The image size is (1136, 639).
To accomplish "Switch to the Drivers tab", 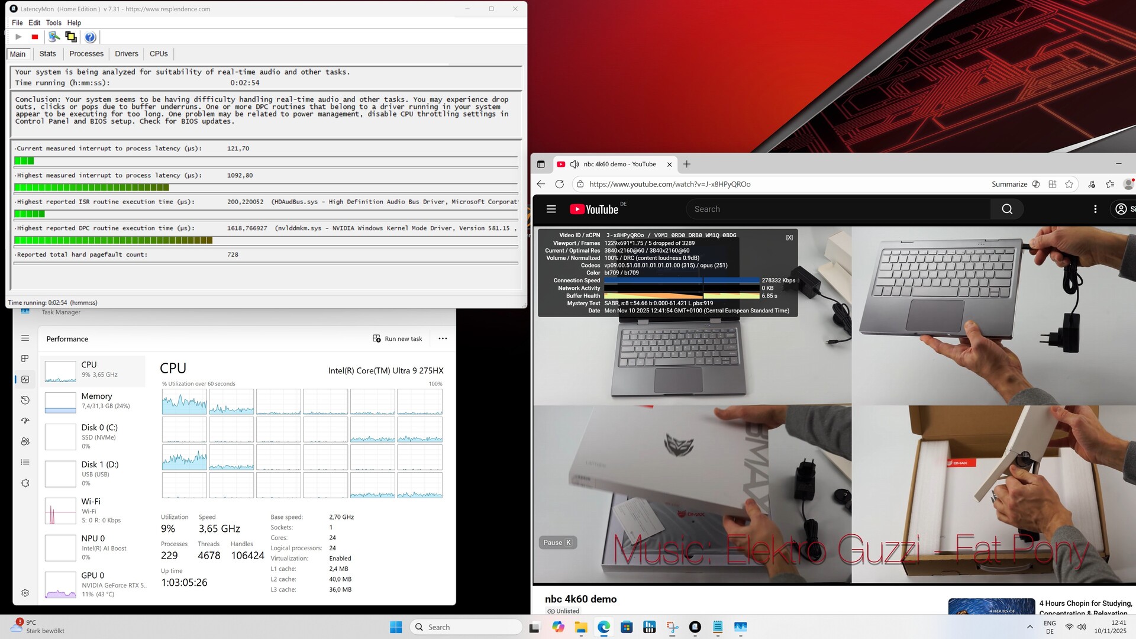I will (x=126, y=54).
